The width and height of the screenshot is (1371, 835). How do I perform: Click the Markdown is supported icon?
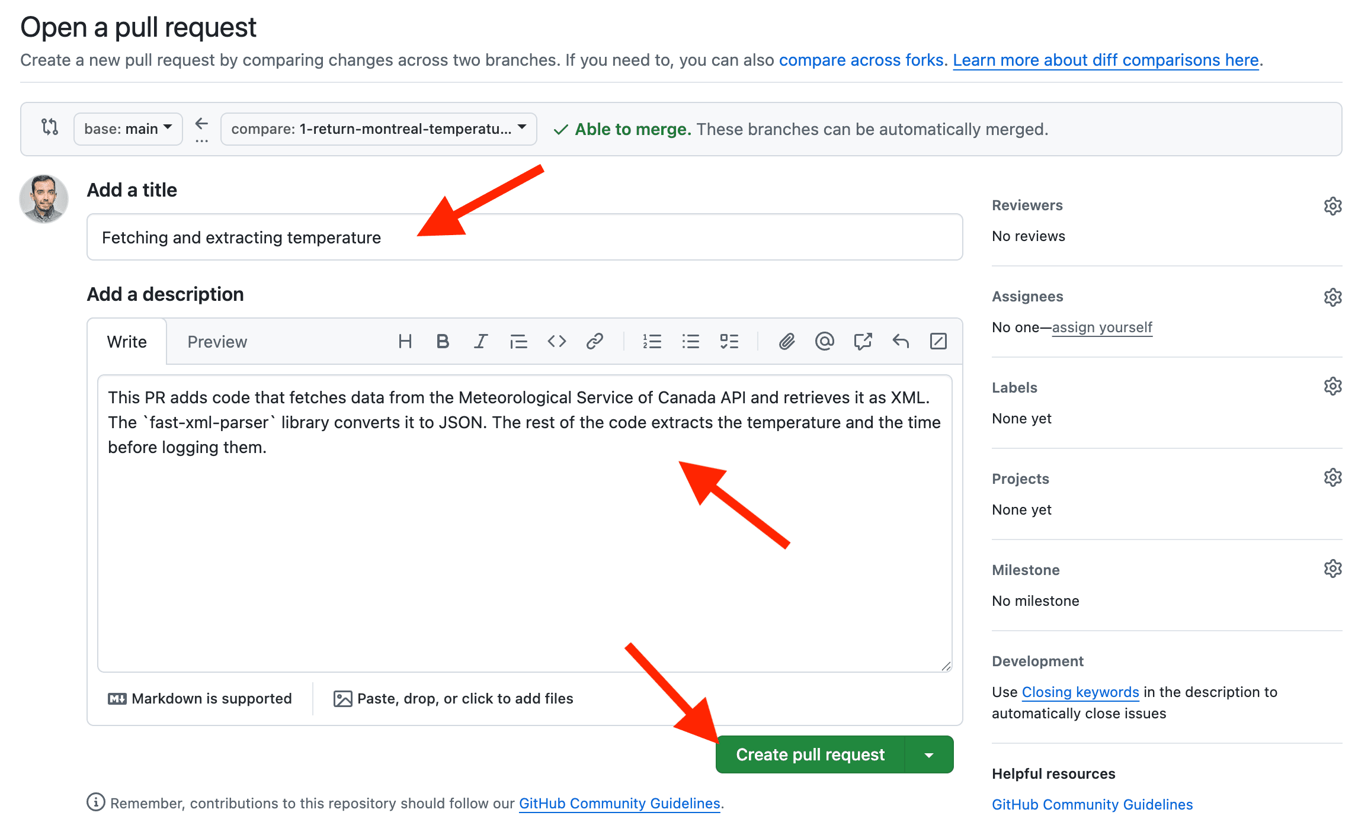point(117,699)
